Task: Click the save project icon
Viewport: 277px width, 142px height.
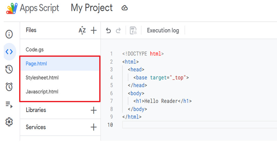Action: click(x=133, y=30)
